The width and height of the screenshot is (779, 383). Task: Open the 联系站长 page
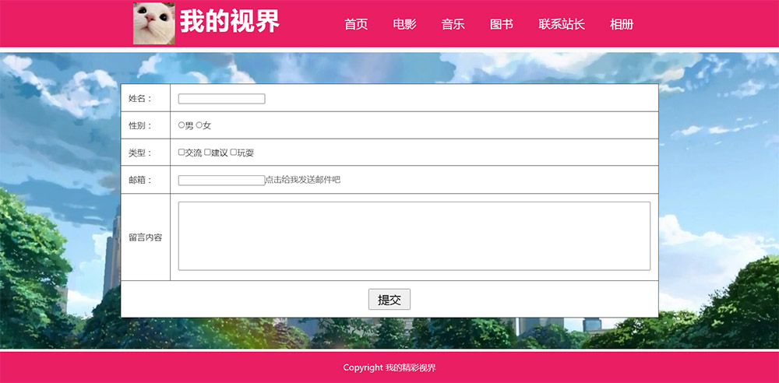tap(562, 24)
